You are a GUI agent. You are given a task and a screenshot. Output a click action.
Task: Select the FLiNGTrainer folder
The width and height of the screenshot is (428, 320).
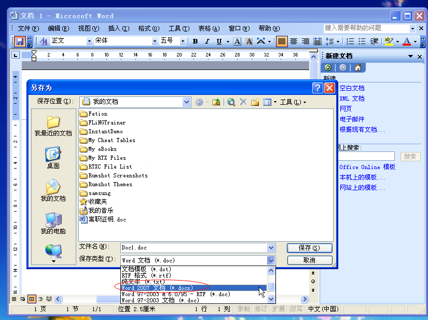click(x=103, y=122)
